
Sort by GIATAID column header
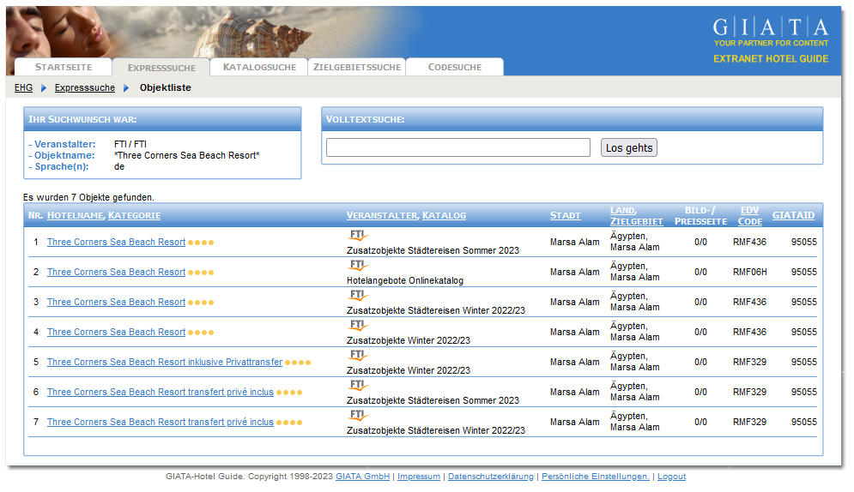793,215
